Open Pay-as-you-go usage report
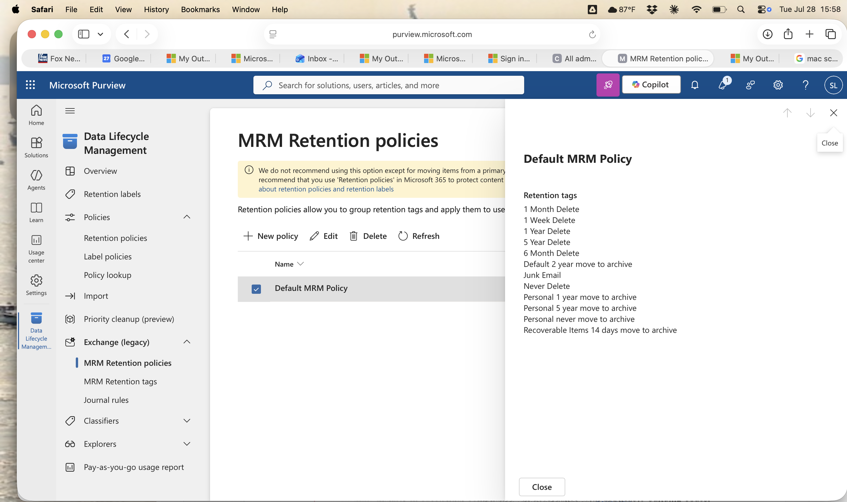This screenshot has width=847, height=502. pos(134,467)
